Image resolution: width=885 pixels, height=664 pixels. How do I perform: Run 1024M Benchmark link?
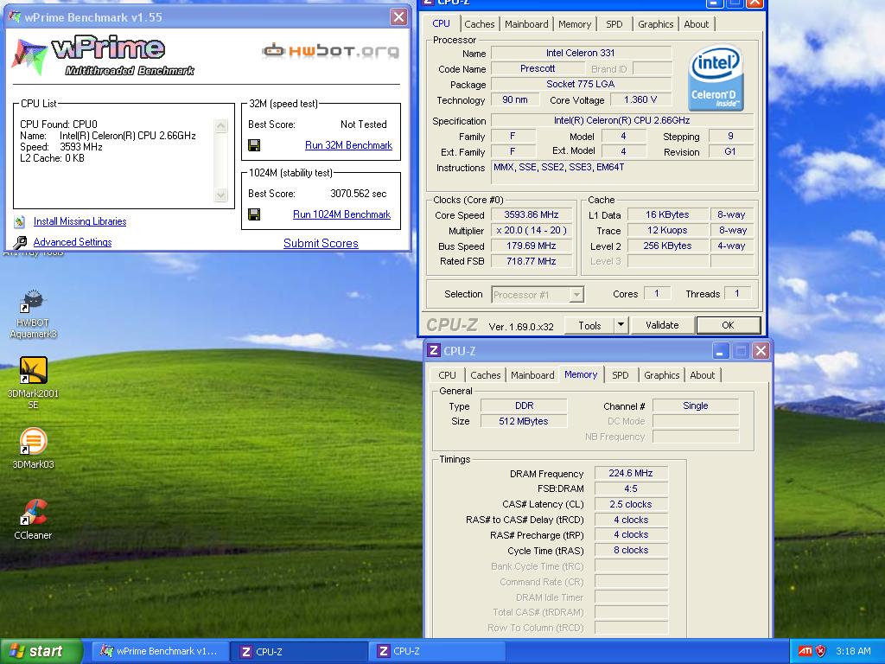click(341, 214)
